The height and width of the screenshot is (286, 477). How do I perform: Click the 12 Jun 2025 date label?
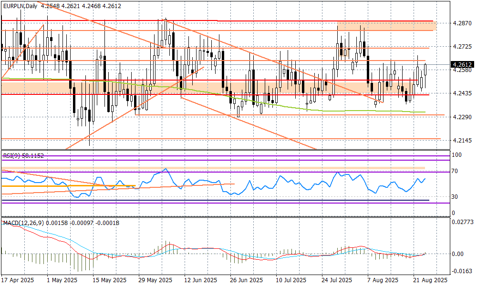[201, 280]
